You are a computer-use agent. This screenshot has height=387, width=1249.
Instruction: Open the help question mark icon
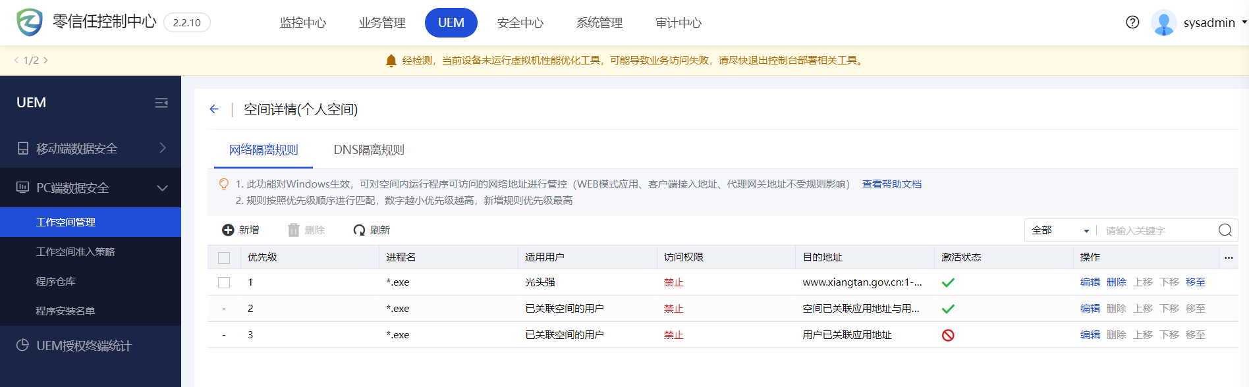(x=1132, y=22)
